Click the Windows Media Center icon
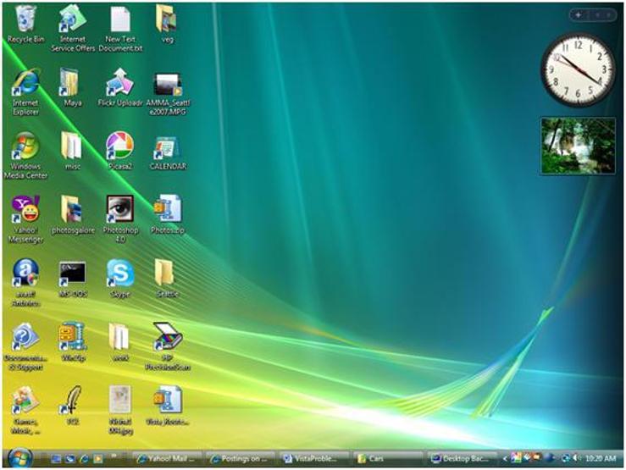The image size is (626, 470). click(25, 145)
